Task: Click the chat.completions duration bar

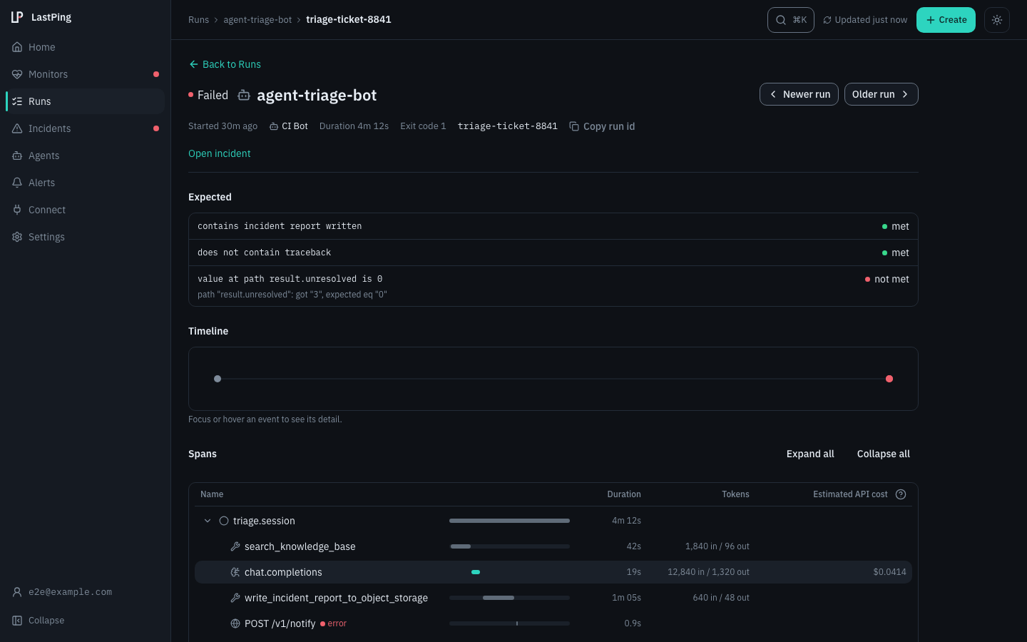Action: (x=476, y=572)
